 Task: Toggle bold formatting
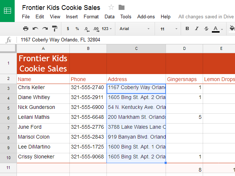(187, 29)
